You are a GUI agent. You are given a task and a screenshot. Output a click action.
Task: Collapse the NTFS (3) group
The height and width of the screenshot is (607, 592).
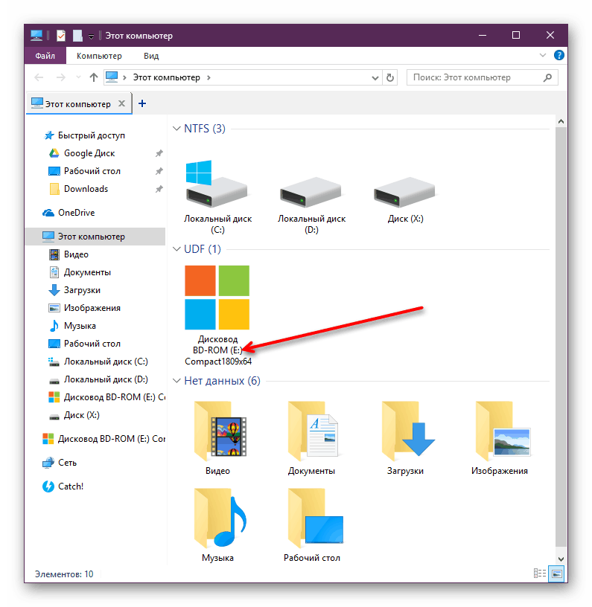[x=176, y=128]
